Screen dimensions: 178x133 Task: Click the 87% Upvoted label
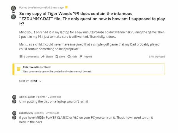coord(157,56)
